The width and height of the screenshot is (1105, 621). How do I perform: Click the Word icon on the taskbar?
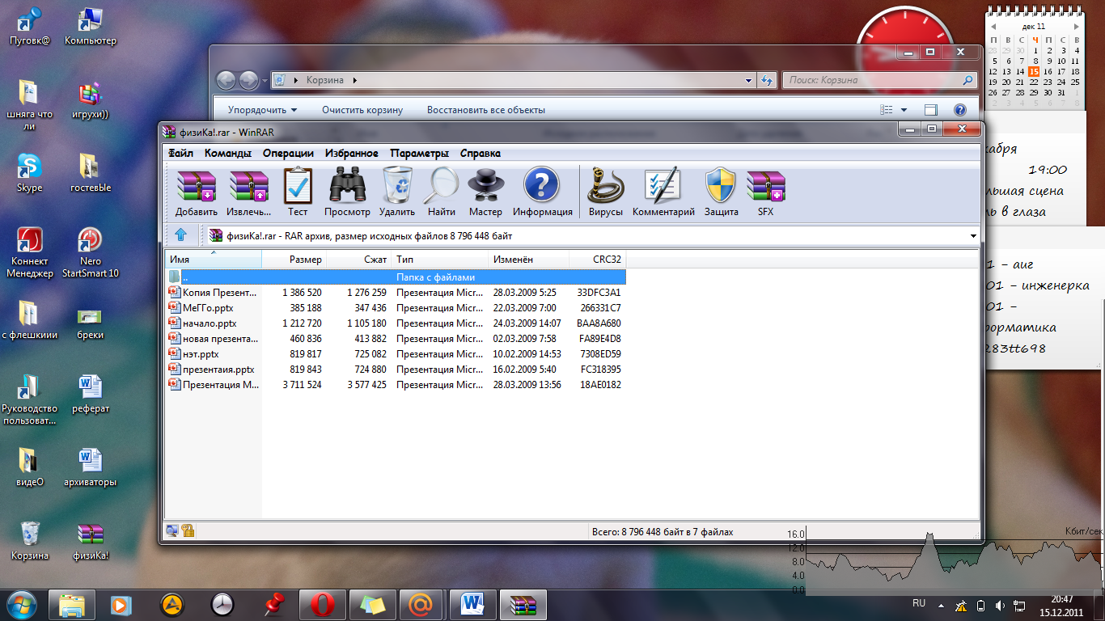click(472, 604)
